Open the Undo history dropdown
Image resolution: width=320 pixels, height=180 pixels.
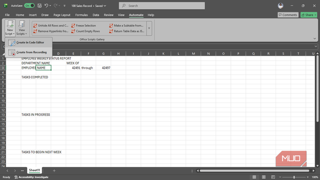[x=50, y=6]
